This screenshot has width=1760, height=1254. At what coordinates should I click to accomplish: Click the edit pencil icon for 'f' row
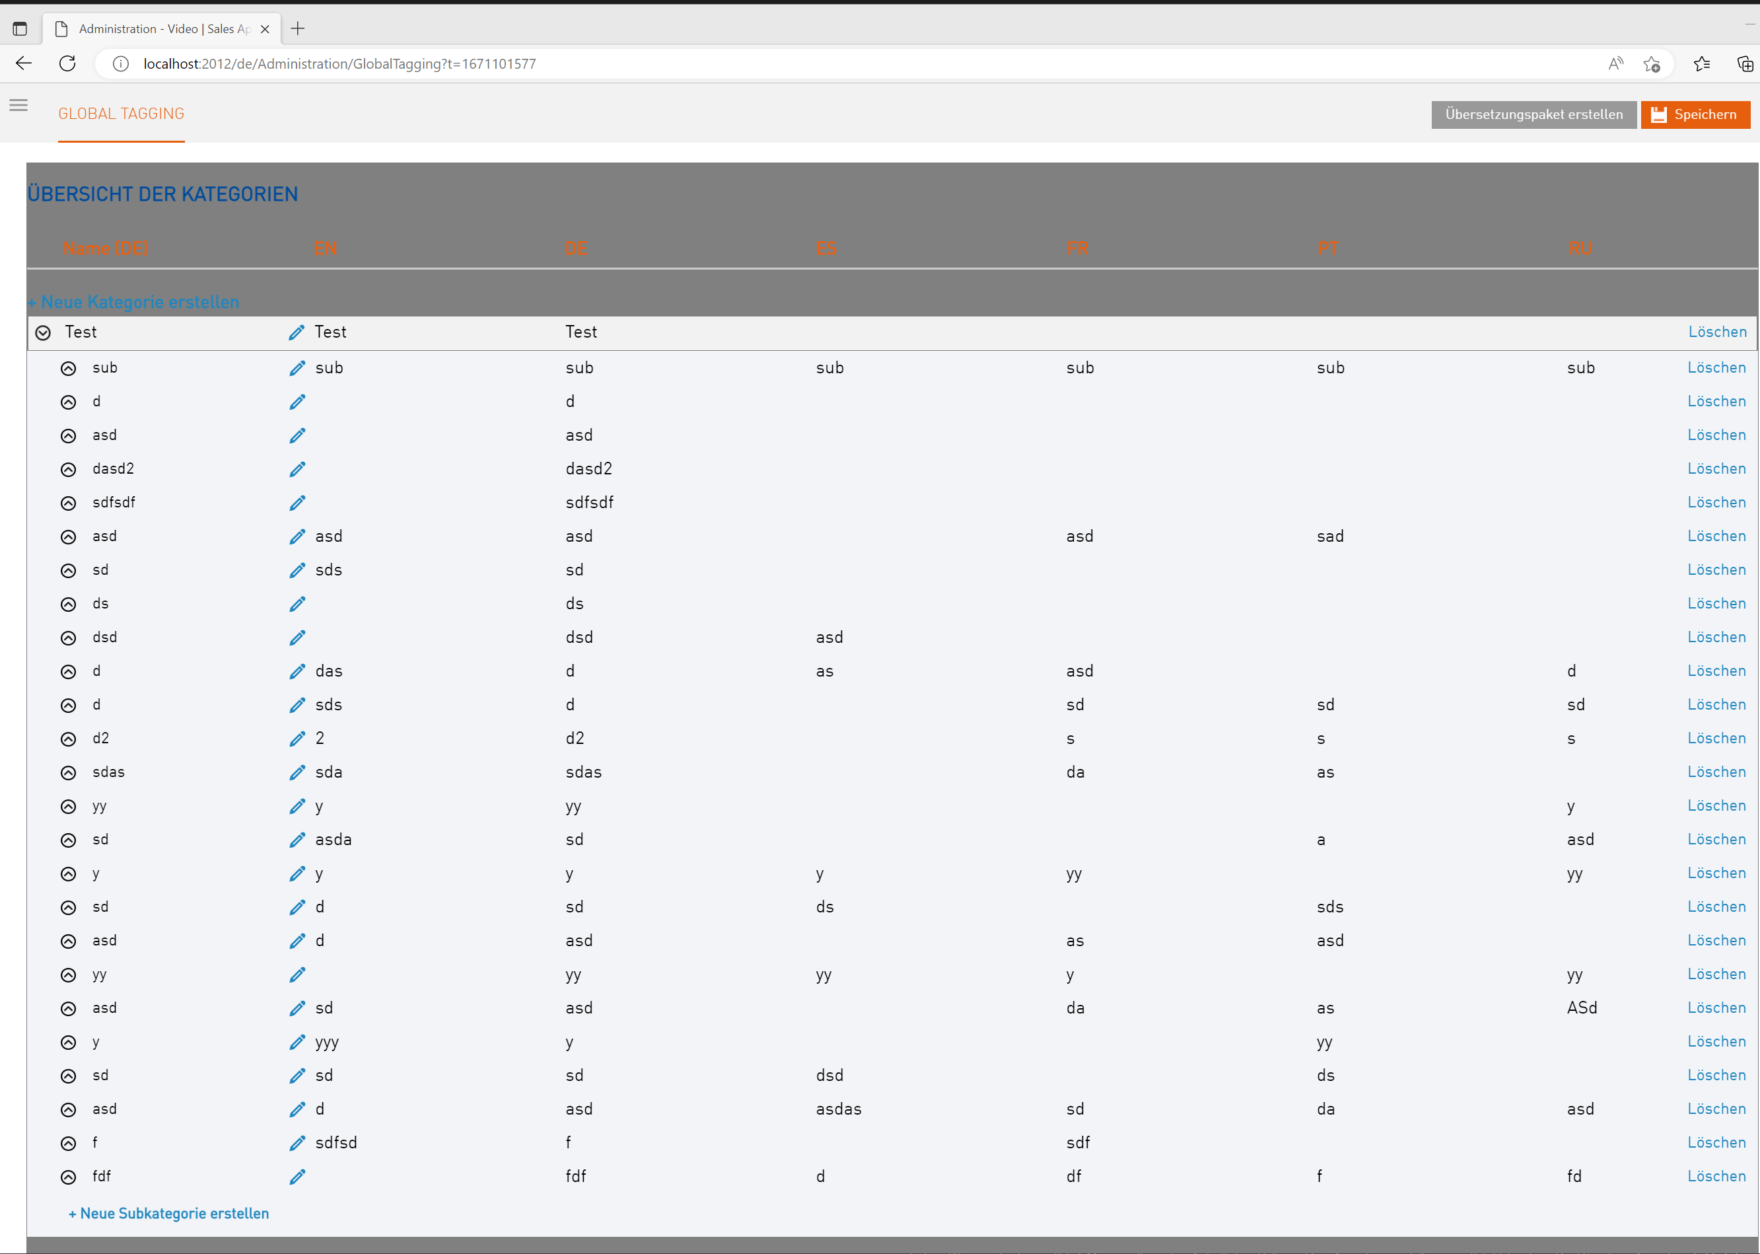297,1143
